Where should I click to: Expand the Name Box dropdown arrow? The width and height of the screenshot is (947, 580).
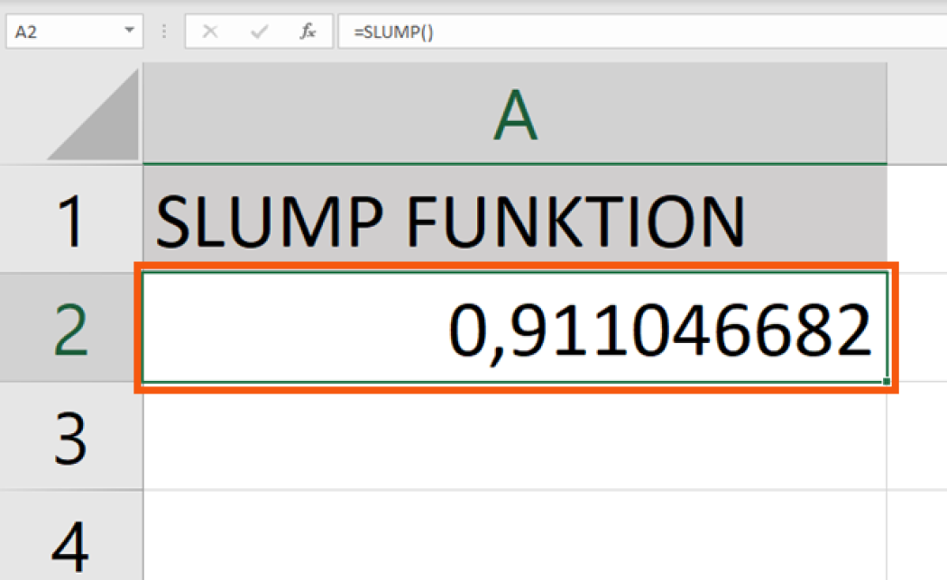(x=127, y=32)
